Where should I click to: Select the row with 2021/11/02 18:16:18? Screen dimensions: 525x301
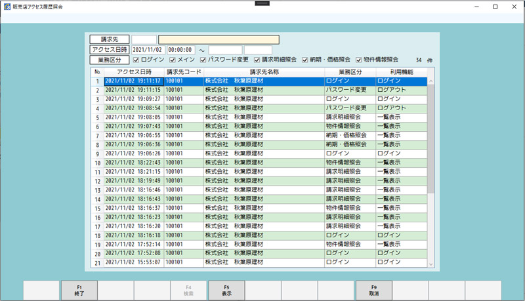coord(259,235)
